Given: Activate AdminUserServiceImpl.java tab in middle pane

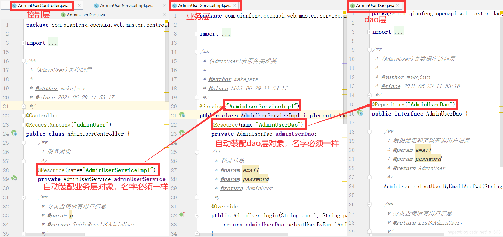Looking at the screenshot, I should (x=205, y=5).
